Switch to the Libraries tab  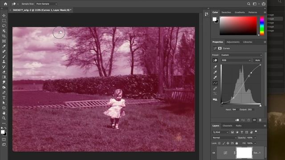[248, 42]
